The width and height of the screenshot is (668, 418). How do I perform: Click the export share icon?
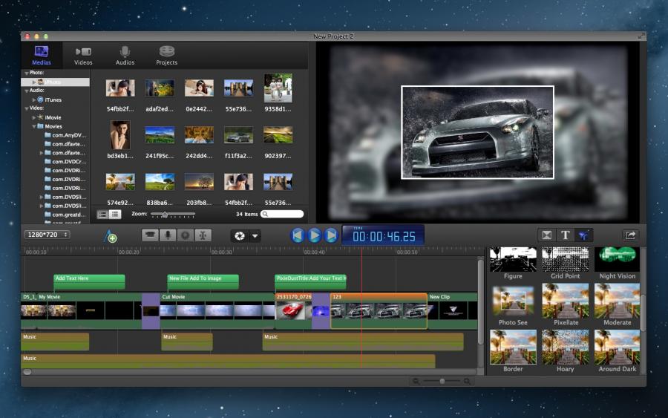point(630,235)
